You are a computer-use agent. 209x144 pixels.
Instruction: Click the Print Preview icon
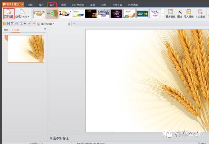[21, 24]
